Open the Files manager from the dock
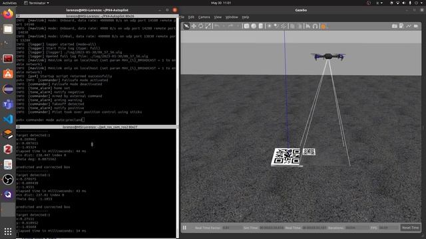This screenshot has height=239, width=426. pyautogui.click(x=8, y=29)
